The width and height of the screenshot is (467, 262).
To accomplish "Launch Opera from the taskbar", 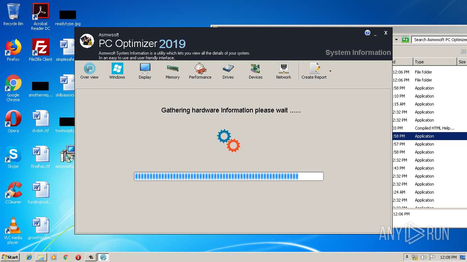I will (78, 257).
